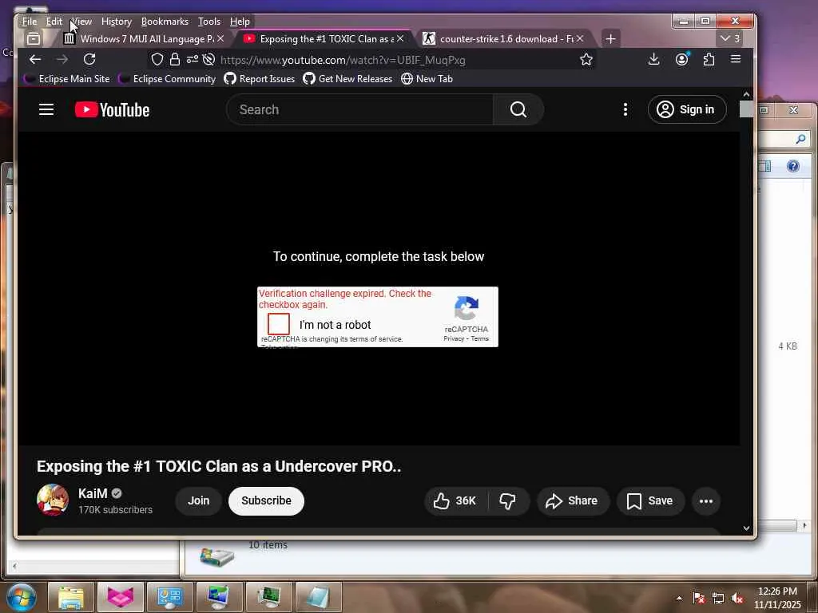818x613 pixels.
Task: Open the reCAPTCHA Privacy link
Action: coord(454,338)
